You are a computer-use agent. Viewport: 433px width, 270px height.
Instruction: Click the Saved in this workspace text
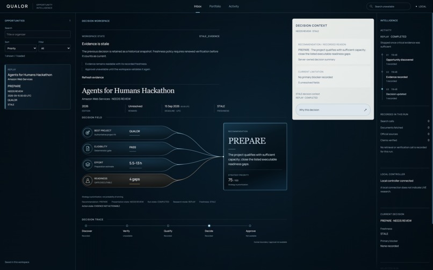coord(17,262)
